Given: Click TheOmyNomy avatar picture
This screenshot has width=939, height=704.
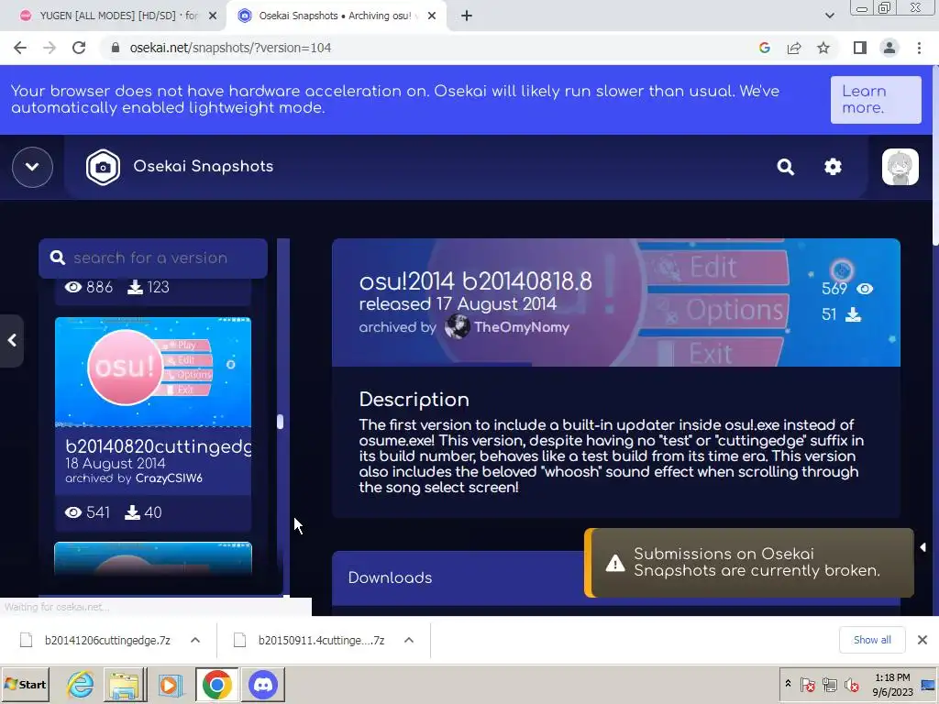Looking at the screenshot, I should [x=457, y=327].
